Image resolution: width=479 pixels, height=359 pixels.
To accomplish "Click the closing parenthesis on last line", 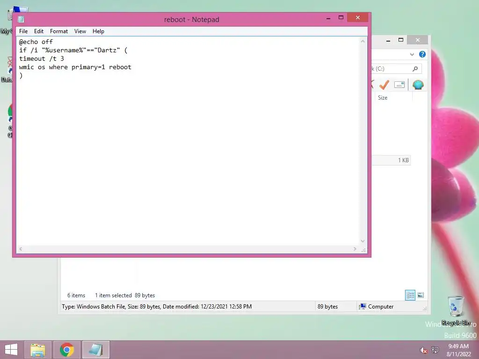I will (21, 75).
